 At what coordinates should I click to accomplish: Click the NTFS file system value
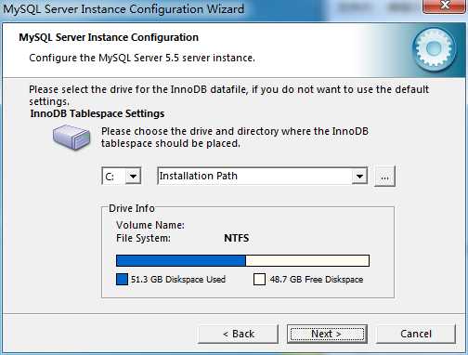point(237,238)
